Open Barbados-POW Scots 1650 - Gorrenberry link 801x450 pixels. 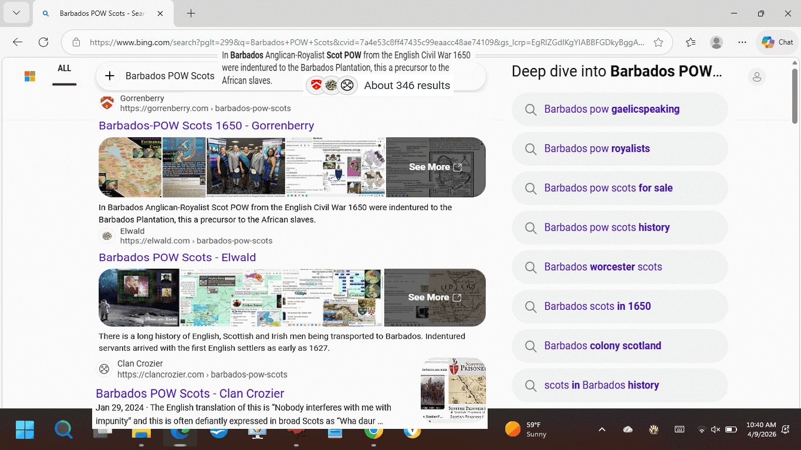tap(206, 126)
